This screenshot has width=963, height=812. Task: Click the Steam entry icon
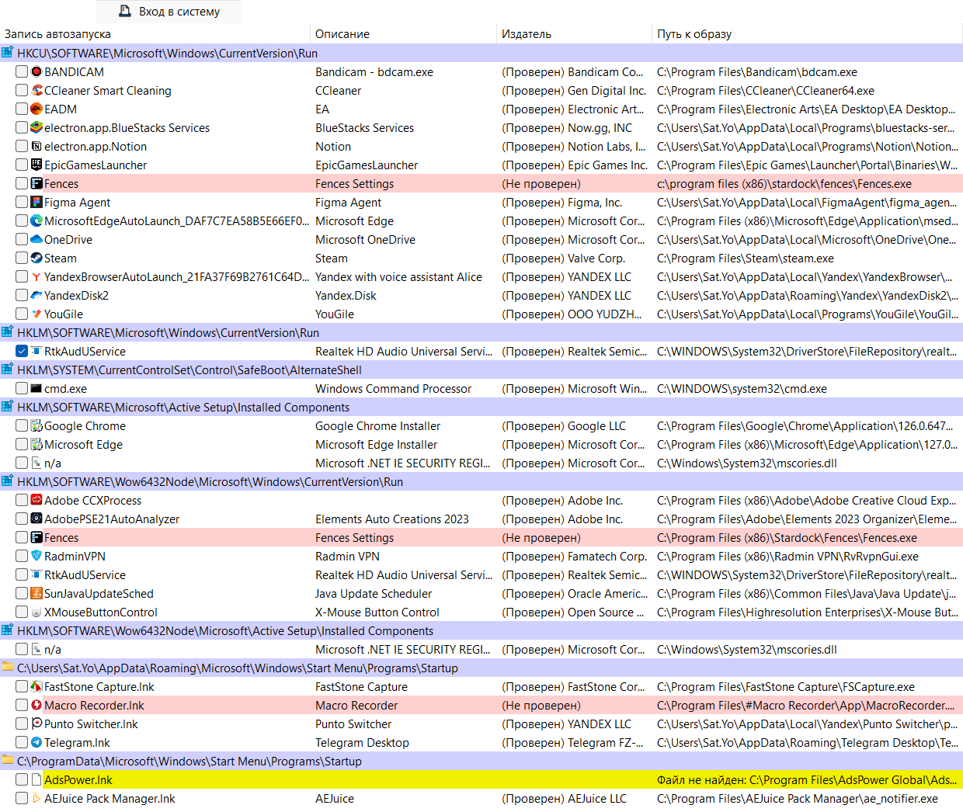click(x=37, y=258)
